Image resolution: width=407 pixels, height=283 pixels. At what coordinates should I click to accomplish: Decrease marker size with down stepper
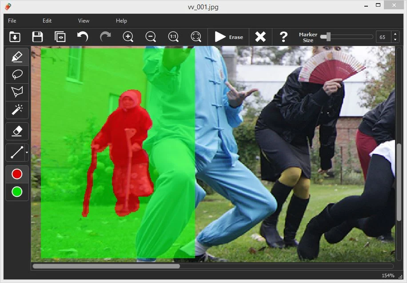(x=395, y=40)
